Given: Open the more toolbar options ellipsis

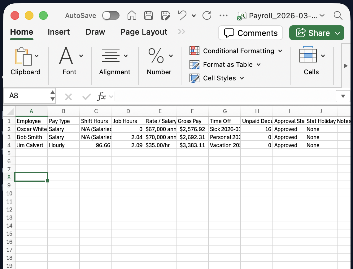Looking at the screenshot, I should (223, 15).
